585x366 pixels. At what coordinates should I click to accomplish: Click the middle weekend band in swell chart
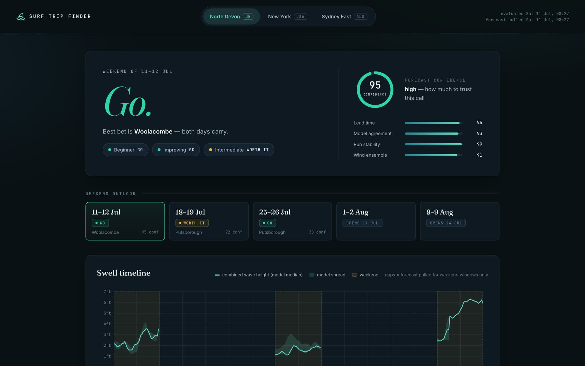tap(298, 328)
